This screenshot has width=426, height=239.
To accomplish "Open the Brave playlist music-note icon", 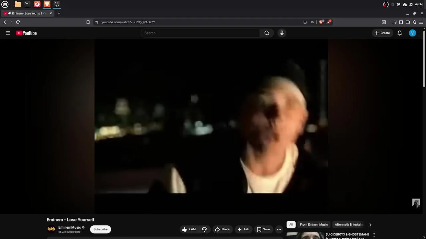I will (x=394, y=22).
